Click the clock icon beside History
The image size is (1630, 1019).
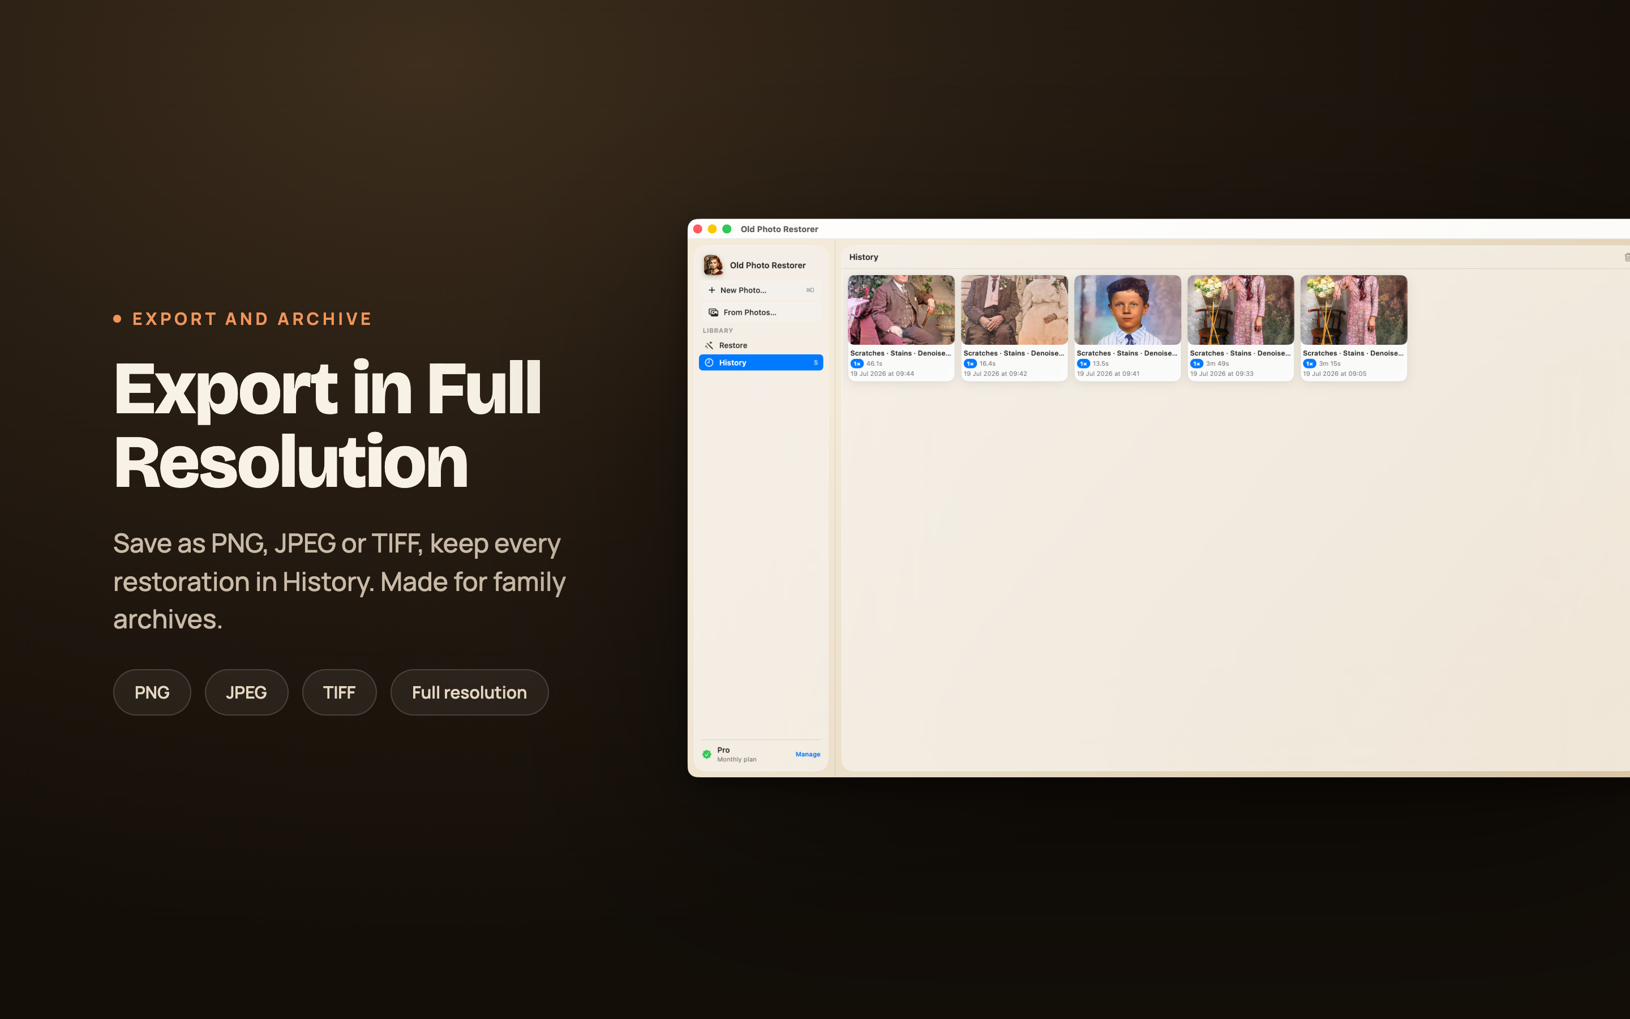tap(709, 362)
